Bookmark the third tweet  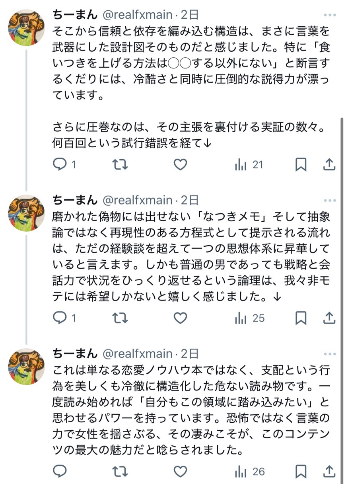point(301,472)
